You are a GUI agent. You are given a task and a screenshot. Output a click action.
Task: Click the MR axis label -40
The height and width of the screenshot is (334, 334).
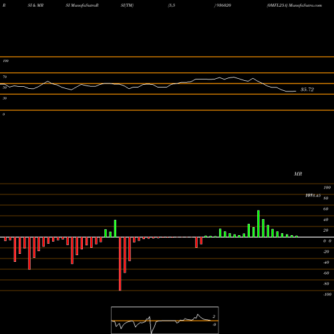[326, 263]
